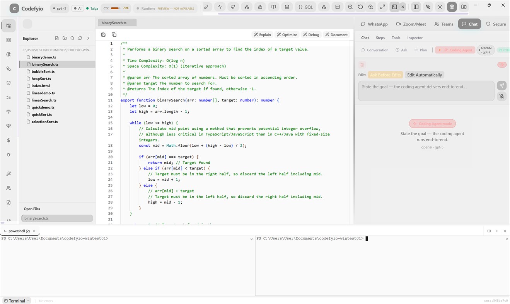This screenshot has width=510, height=304.
Task: Select Plan mode
Action: [x=420, y=50]
